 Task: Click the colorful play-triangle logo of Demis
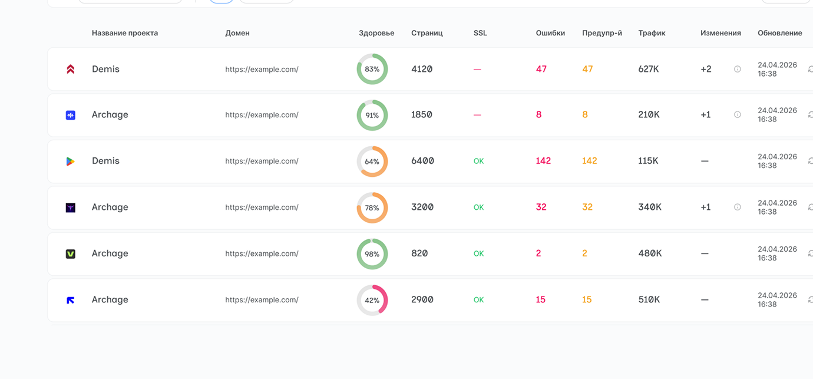71,161
